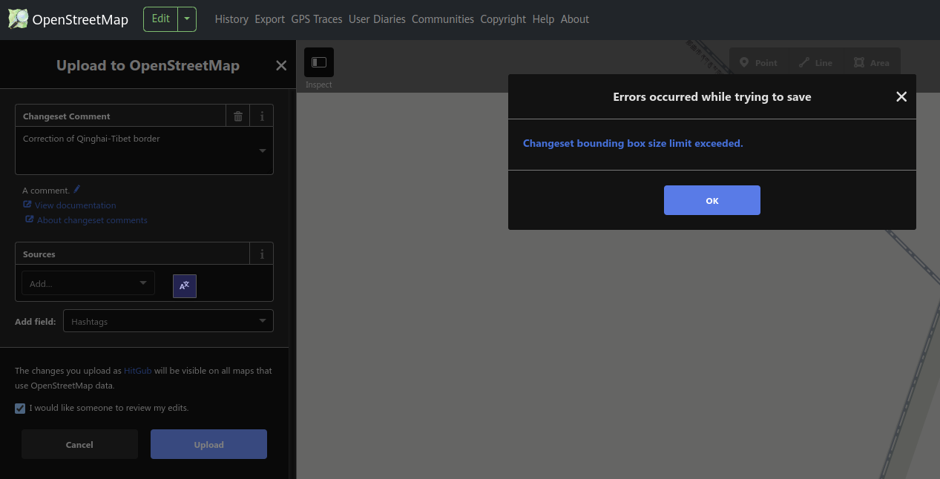Select the Area drawing tool
The height and width of the screenshot is (479, 940).
pos(871,63)
